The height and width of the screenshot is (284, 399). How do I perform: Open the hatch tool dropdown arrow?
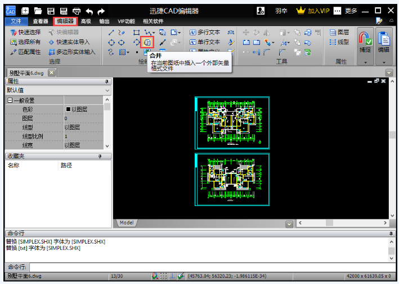click(128, 52)
